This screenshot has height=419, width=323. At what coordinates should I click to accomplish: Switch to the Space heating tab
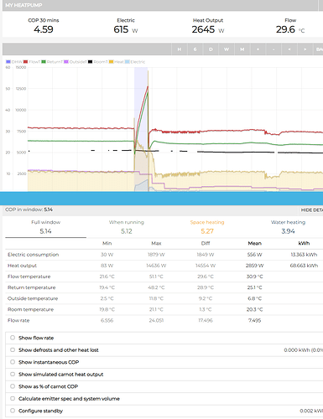coord(207,227)
